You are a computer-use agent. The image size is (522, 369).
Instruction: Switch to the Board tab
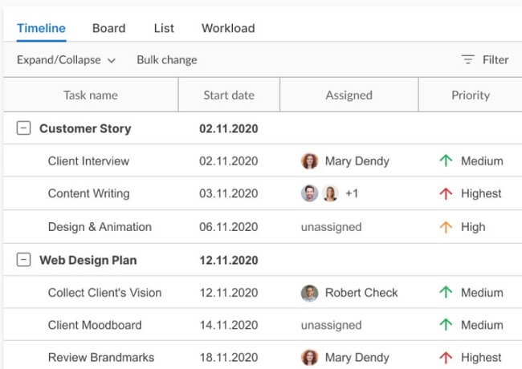click(x=108, y=28)
